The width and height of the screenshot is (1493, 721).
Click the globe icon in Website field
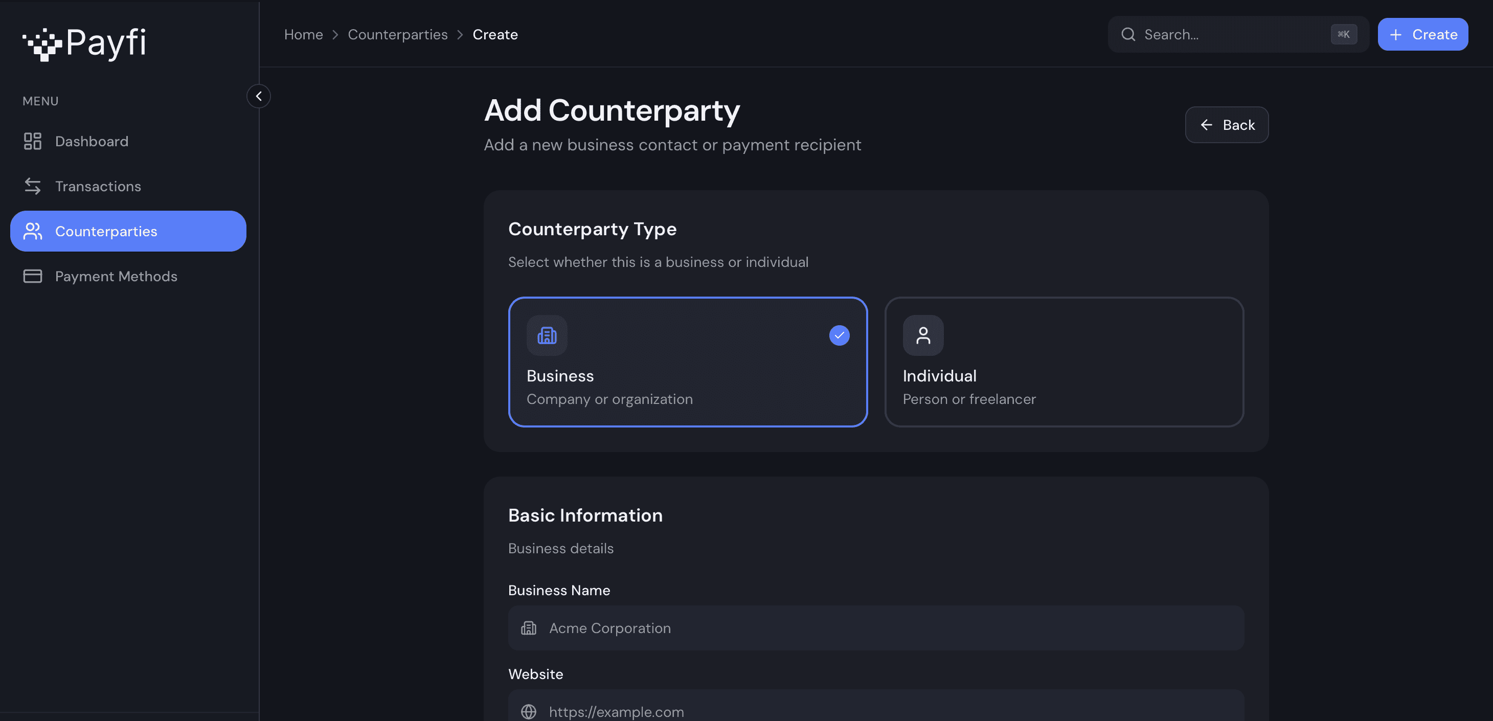[x=528, y=711]
